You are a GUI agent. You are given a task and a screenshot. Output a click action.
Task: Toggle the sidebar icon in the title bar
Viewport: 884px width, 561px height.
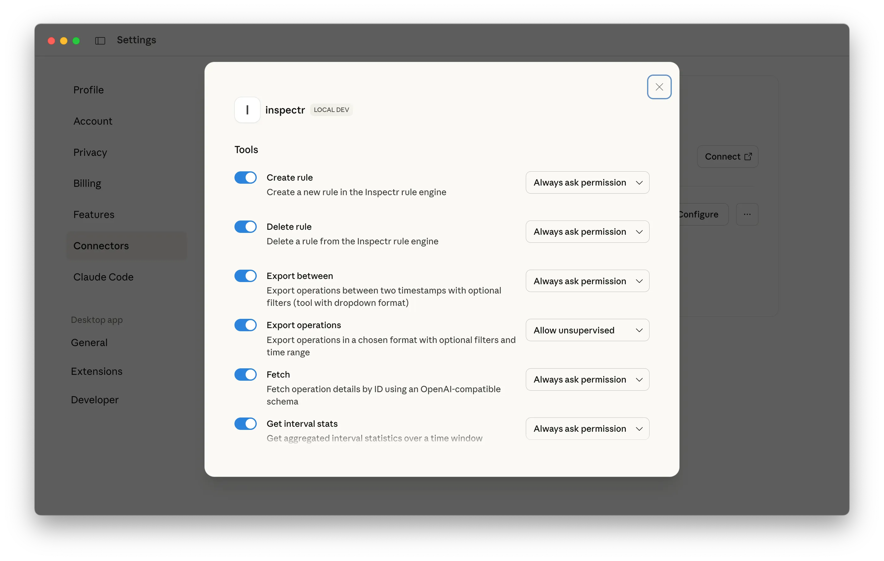click(x=100, y=41)
